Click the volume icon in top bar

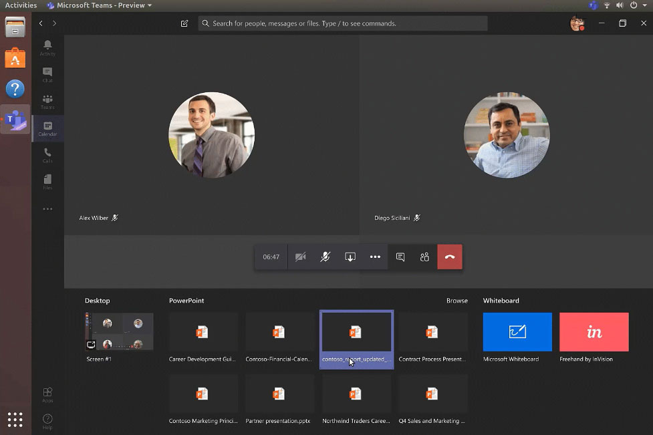[620, 5]
